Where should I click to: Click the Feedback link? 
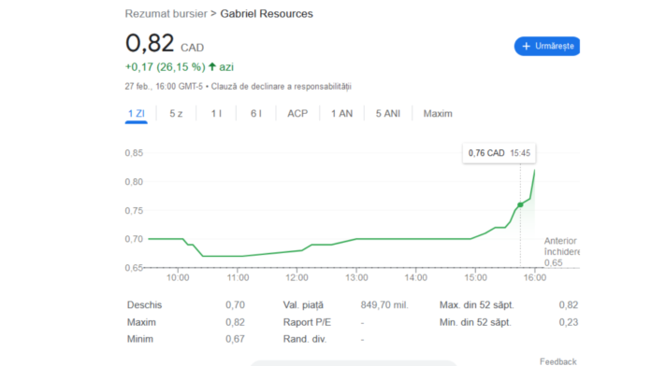click(558, 361)
